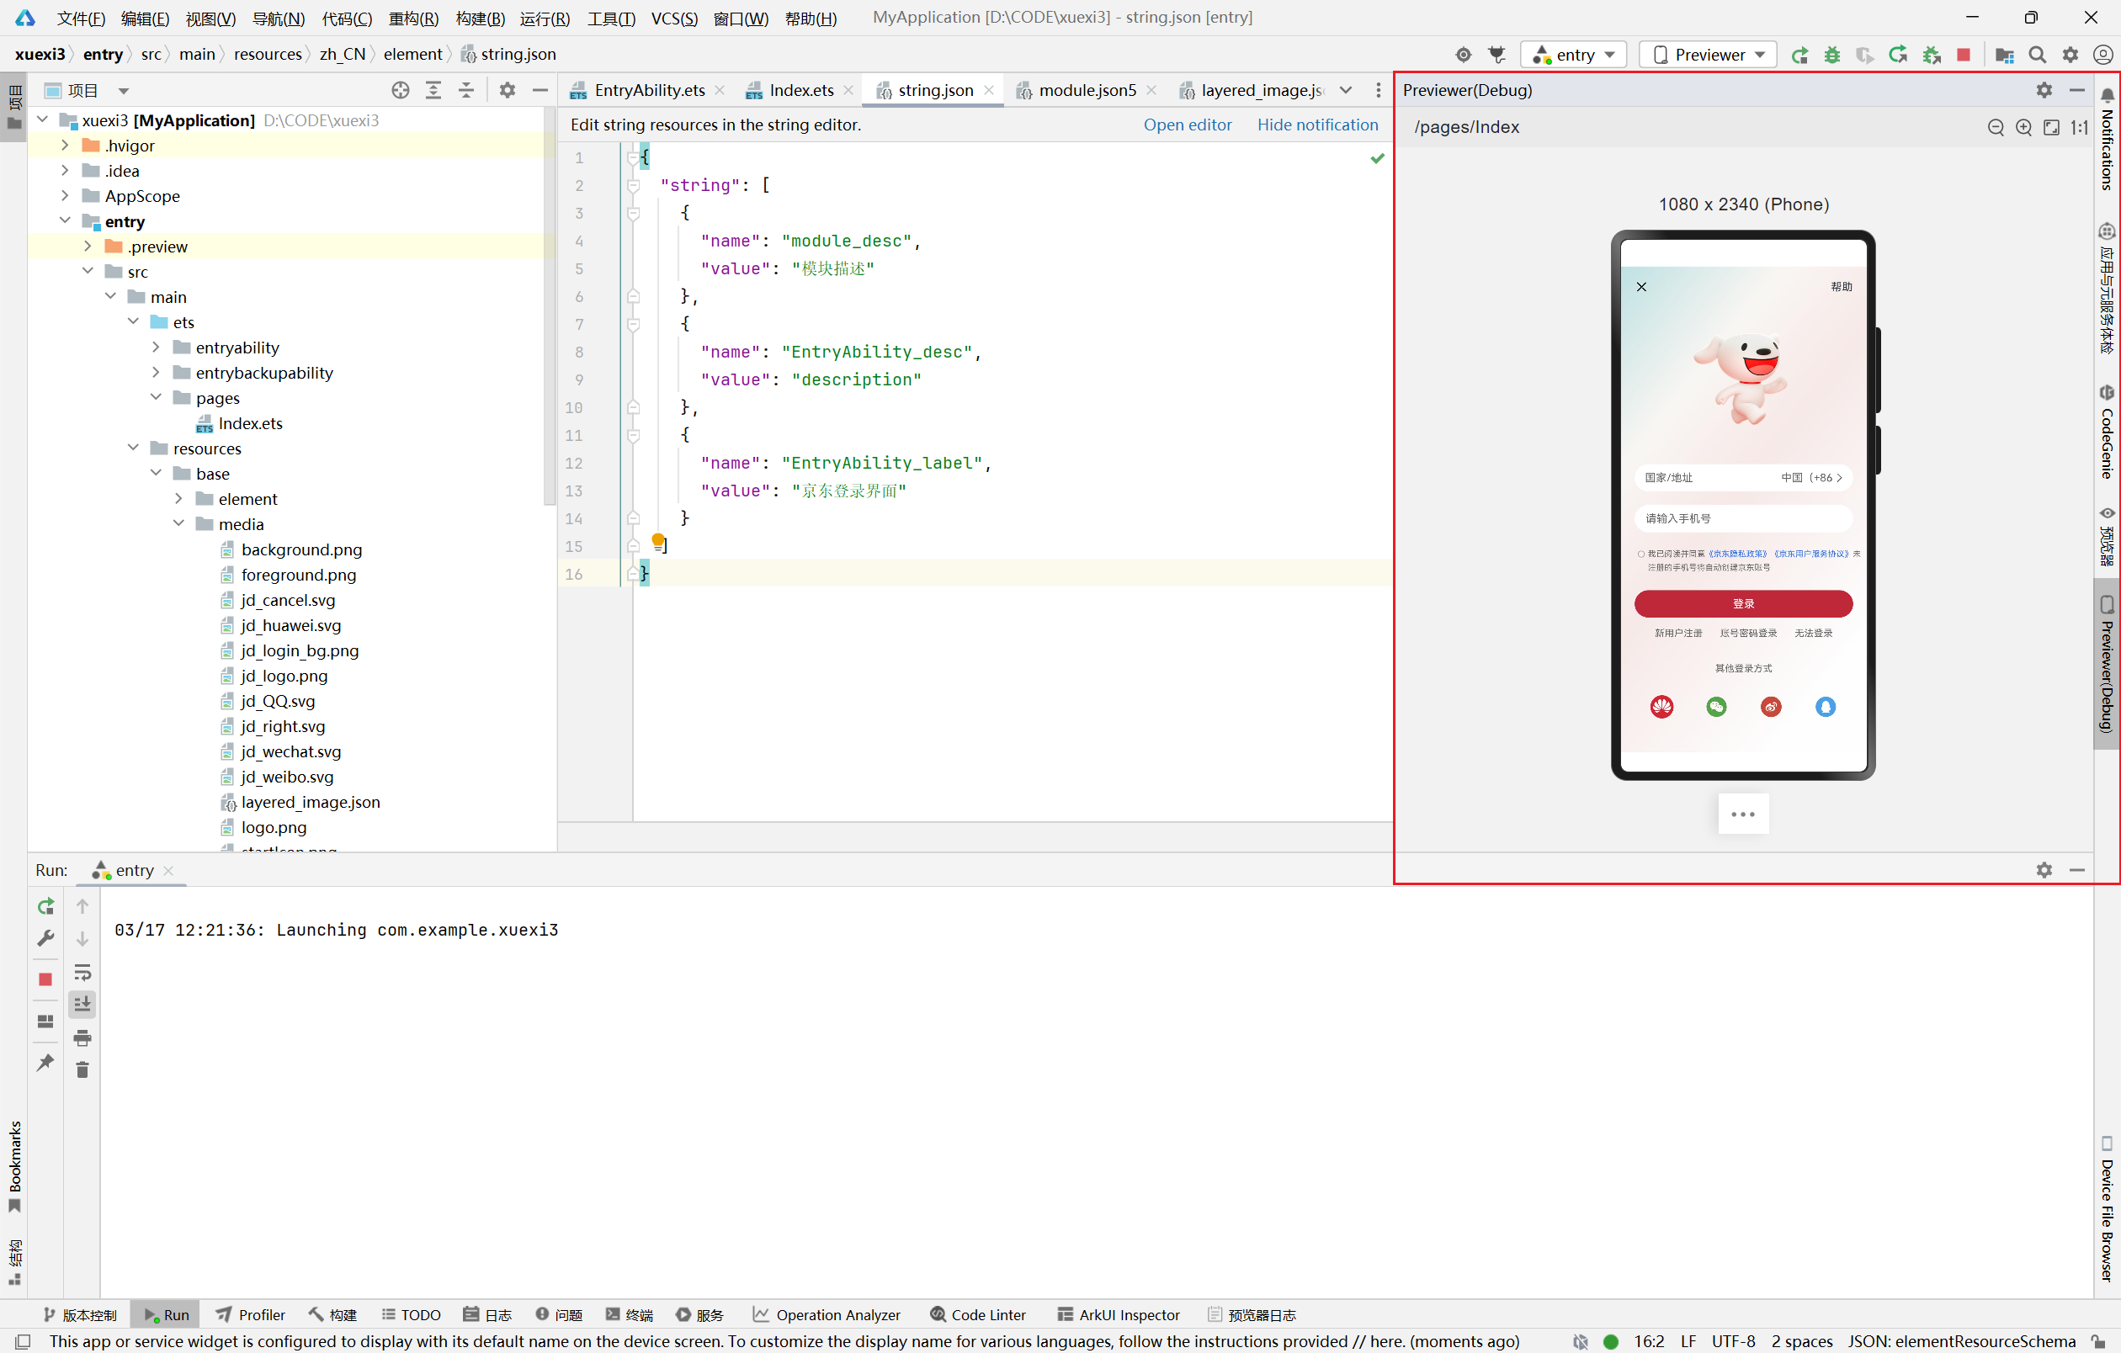Switch to the Index.ets editor tab
The height and width of the screenshot is (1353, 2121).
tap(800, 90)
